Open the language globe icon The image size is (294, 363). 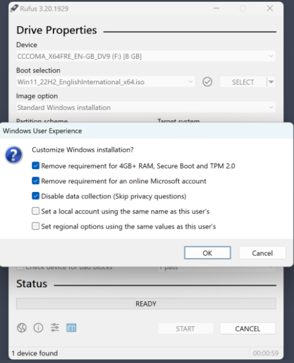[x=22, y=328]
